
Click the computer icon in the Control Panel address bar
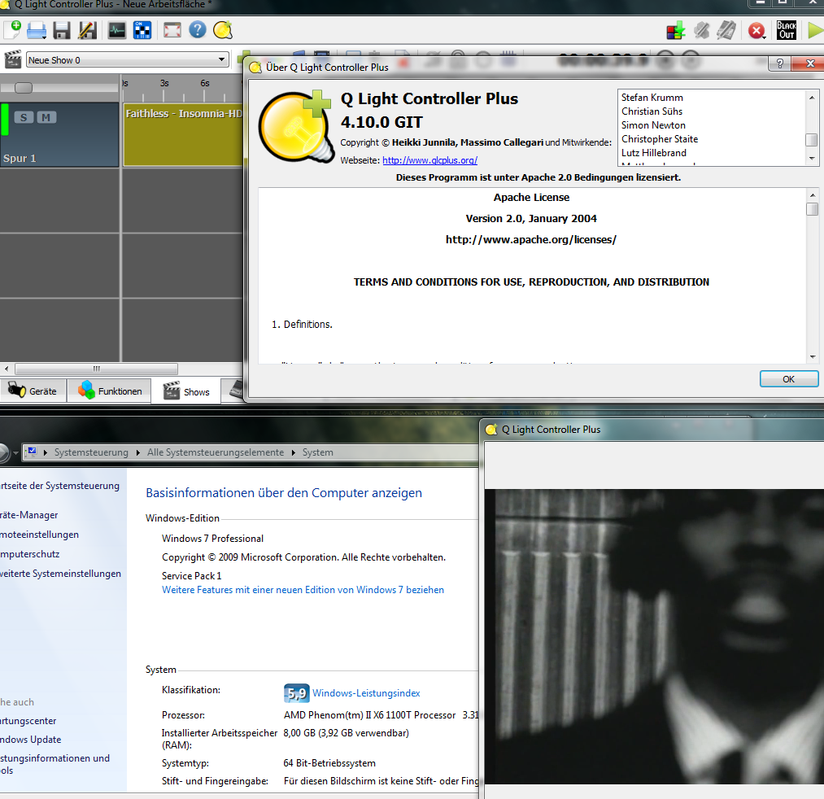tap(32, 452)
